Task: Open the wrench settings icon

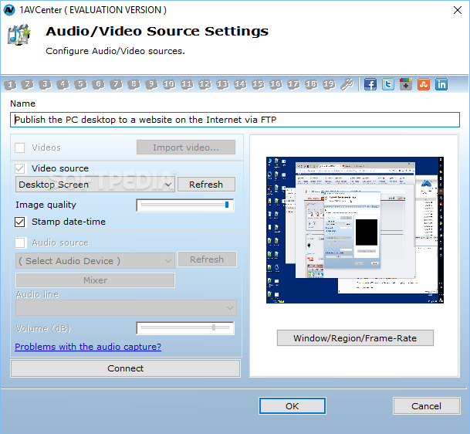Action: pos(347,84)
